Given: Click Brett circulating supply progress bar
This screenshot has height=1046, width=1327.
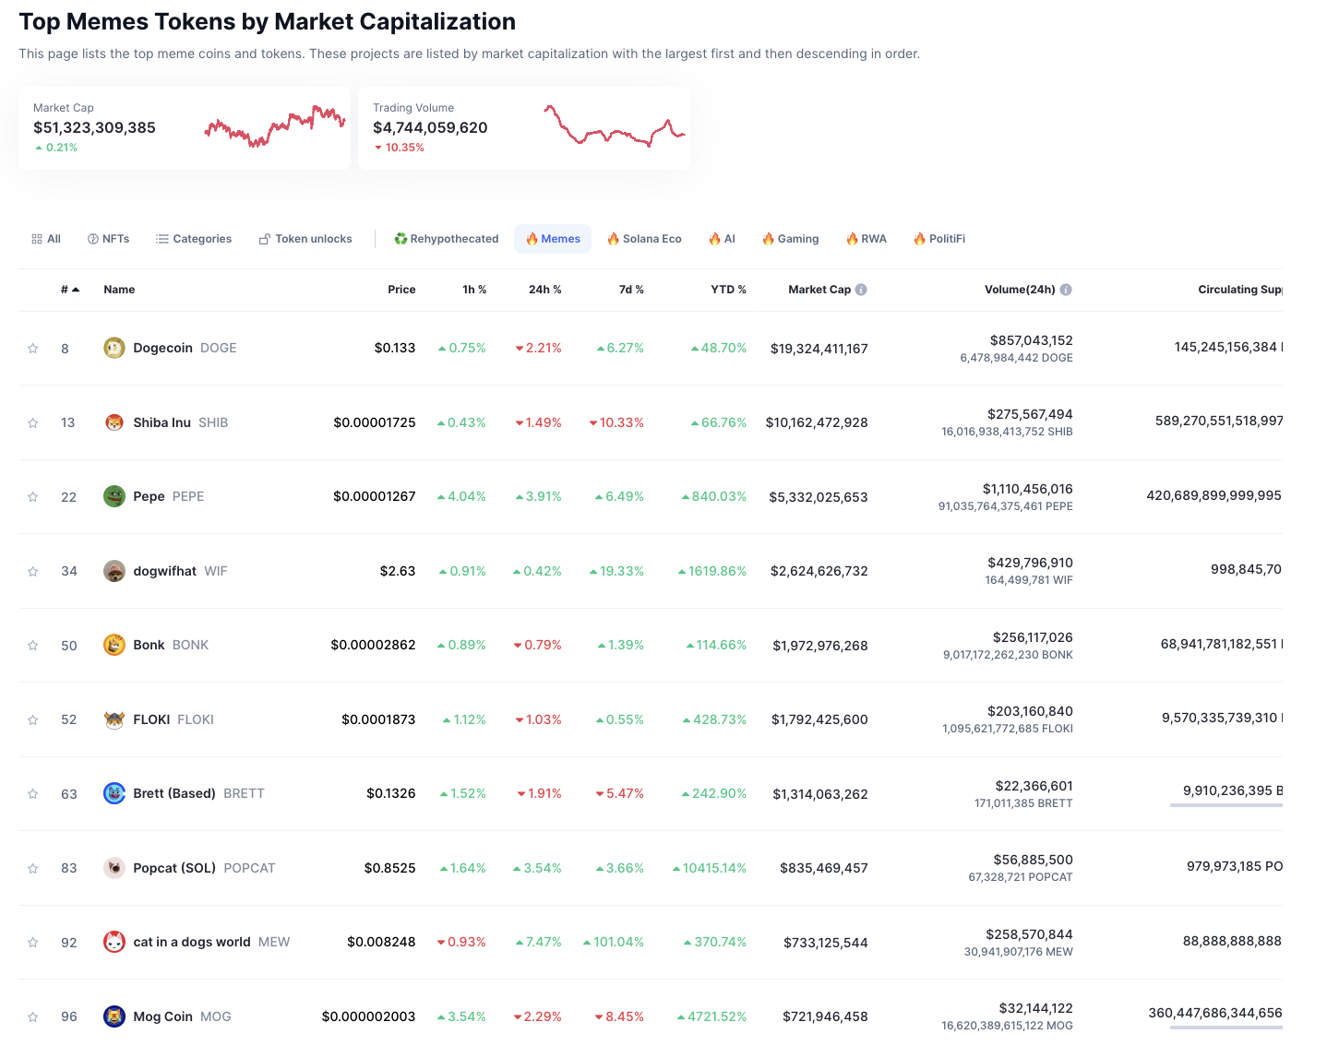Looking at the screenshot, I should 1225,805.
